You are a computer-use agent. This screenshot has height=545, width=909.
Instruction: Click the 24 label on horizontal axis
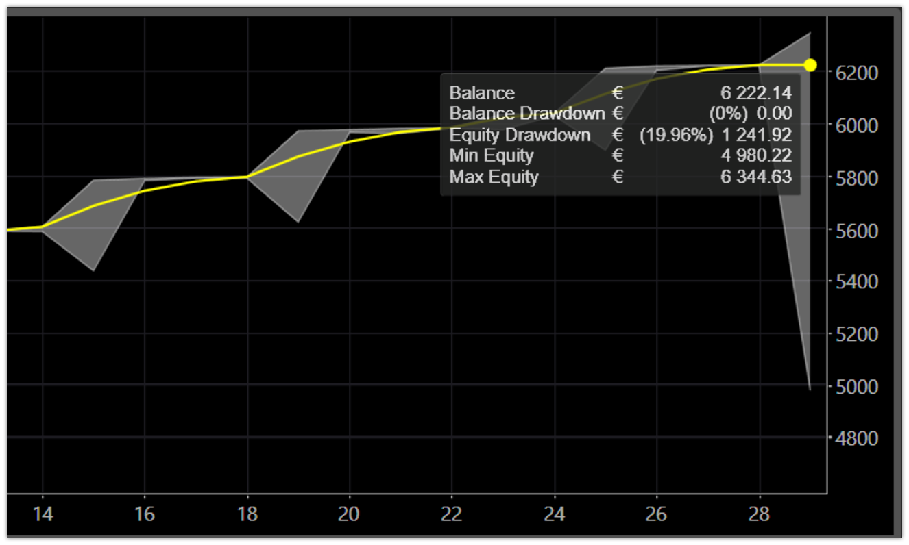point(554,514)
